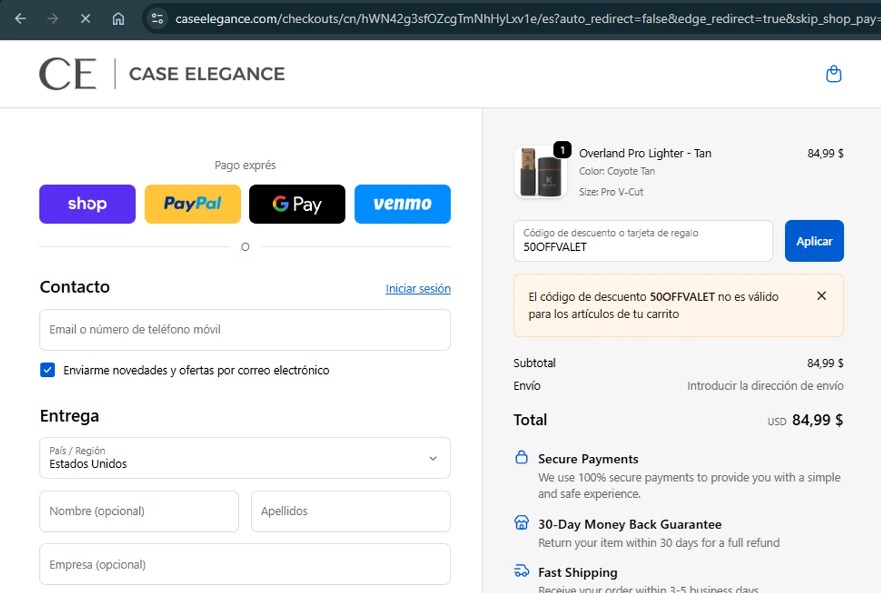The image size is (881, 593).
Task: Focus the Nombre (opcional) field
Action: [x=139, y=511]
